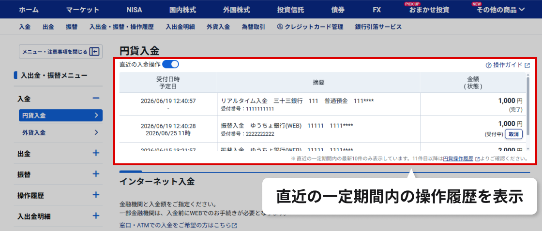Open the NISA navigation item

134,10
